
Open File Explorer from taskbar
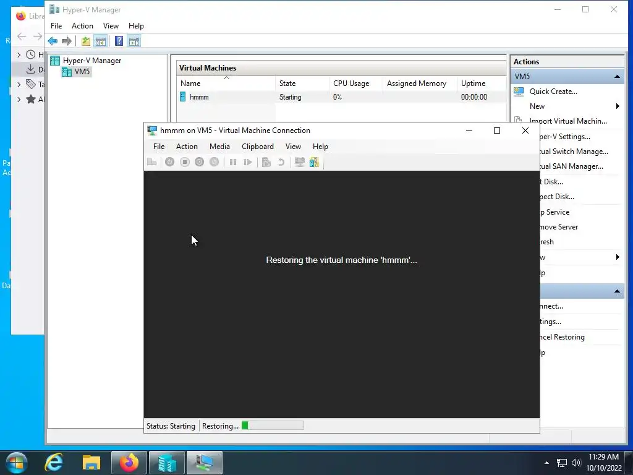click(x=91, y=463)
